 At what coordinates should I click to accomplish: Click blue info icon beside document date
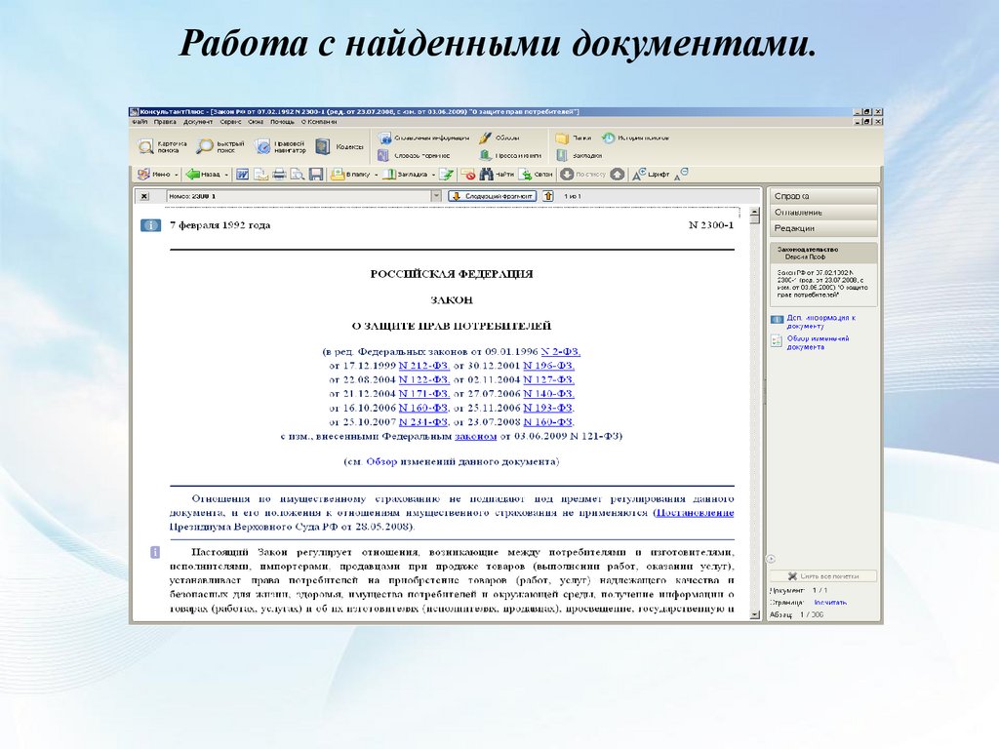151,225
